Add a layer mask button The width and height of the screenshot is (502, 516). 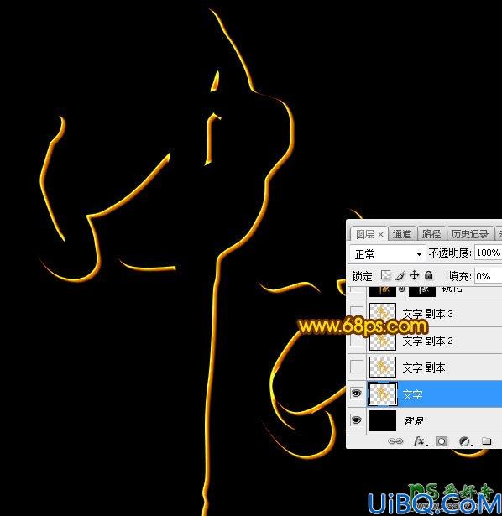click(x=442, y=441)
